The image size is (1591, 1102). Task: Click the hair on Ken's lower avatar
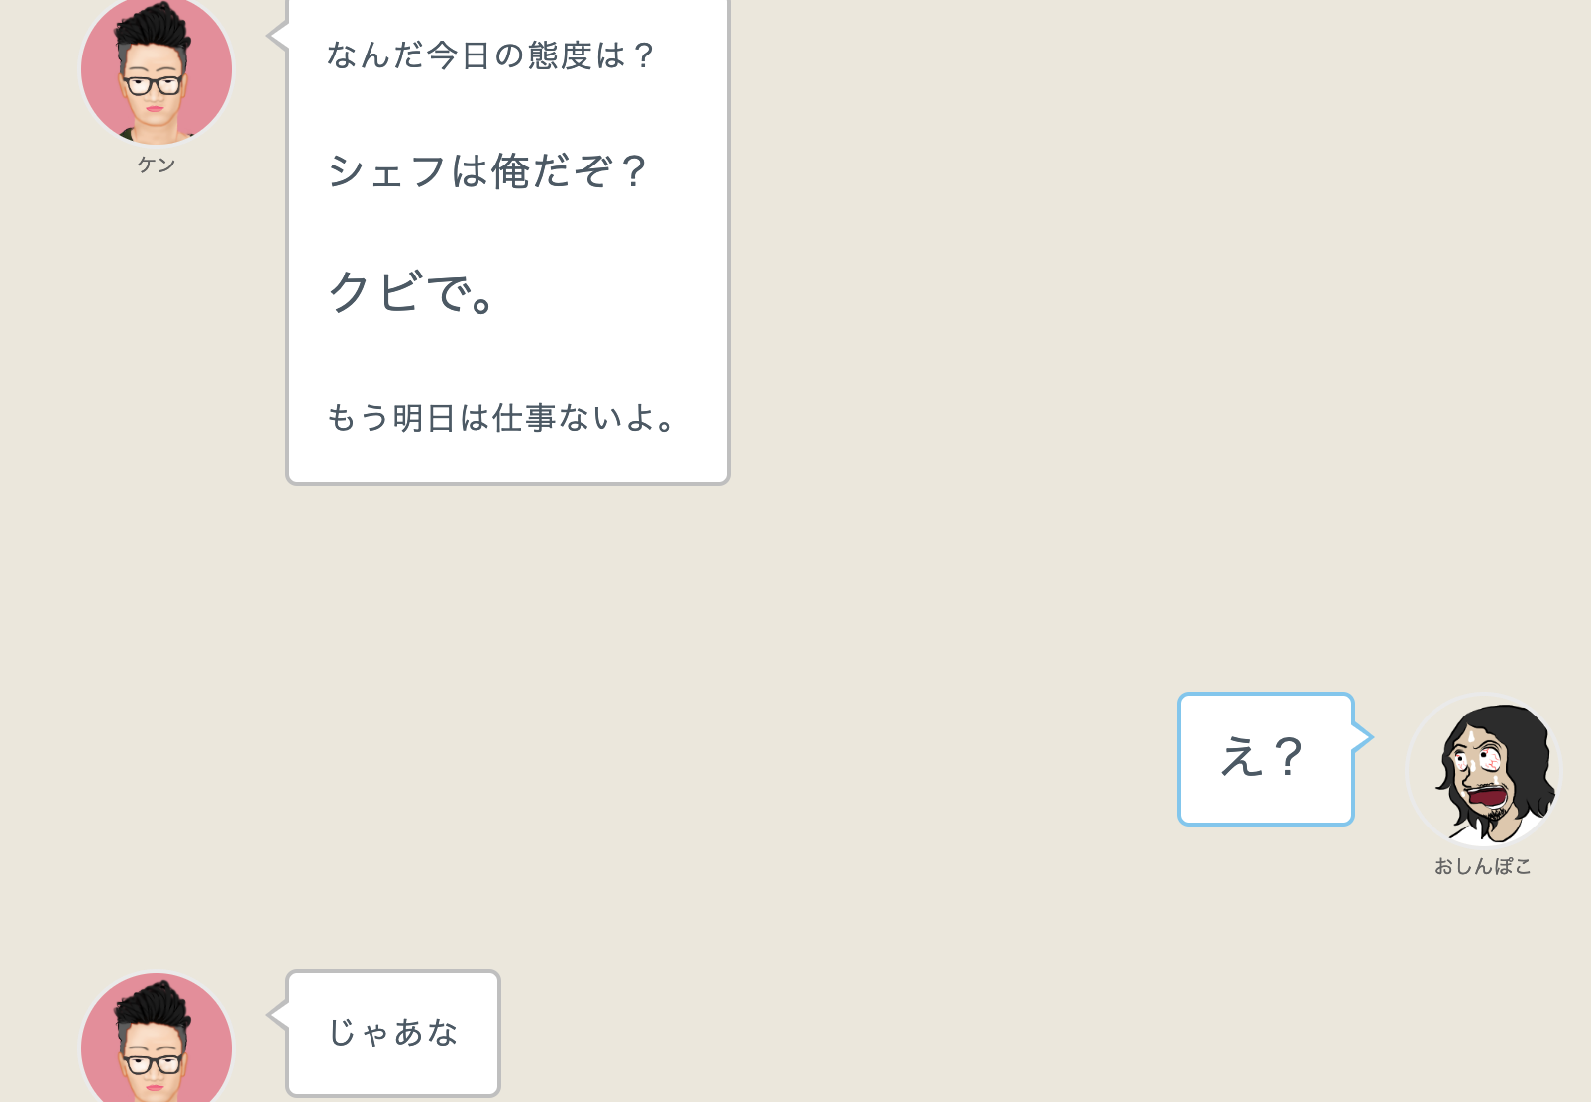click(153, 1003)
